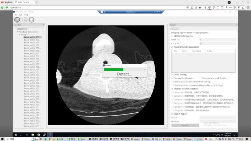This screenshot has width=251, height=141.
Task: Click the Number input field
Action: coord(217,121)
